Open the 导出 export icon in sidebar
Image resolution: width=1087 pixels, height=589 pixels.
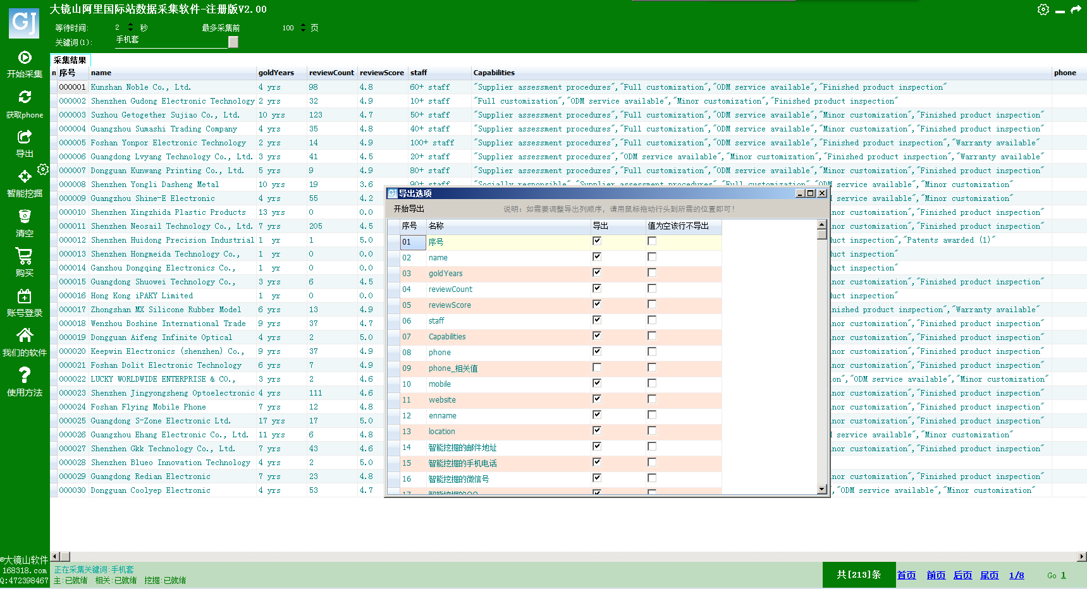25,137
